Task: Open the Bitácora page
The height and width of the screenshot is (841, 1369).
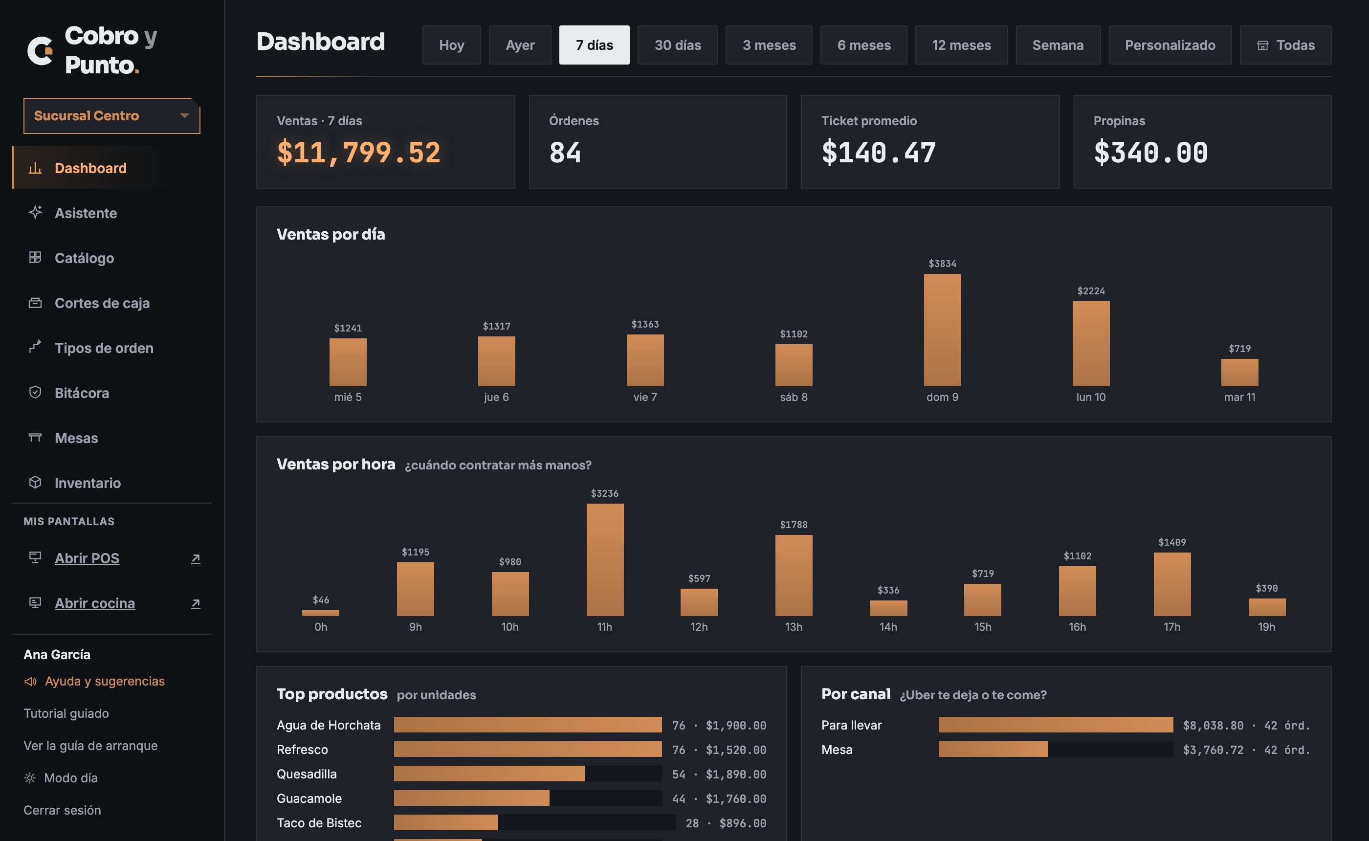Action: 112,393
